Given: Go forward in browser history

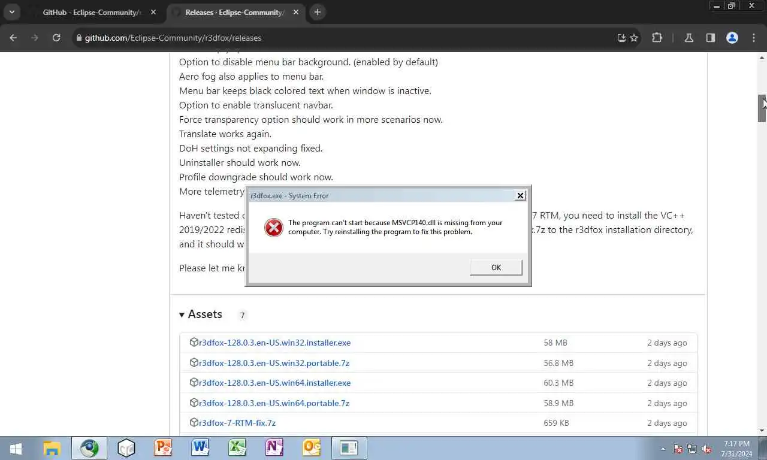Looking at the screenshot, I should point(35,38).
